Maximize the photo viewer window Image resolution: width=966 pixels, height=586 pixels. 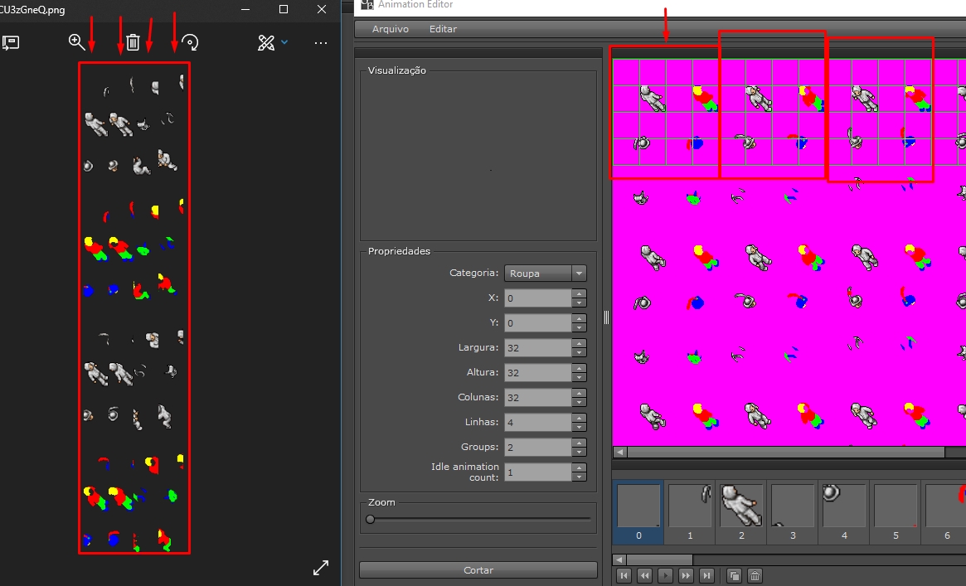(x=284, y=9)
